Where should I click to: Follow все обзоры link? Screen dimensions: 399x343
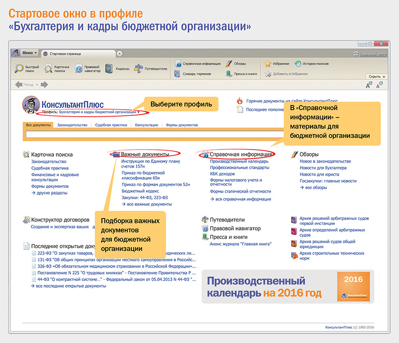313,187
